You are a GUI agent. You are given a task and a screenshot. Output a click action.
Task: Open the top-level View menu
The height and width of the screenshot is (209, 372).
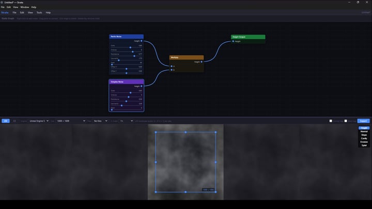[16, 7]
